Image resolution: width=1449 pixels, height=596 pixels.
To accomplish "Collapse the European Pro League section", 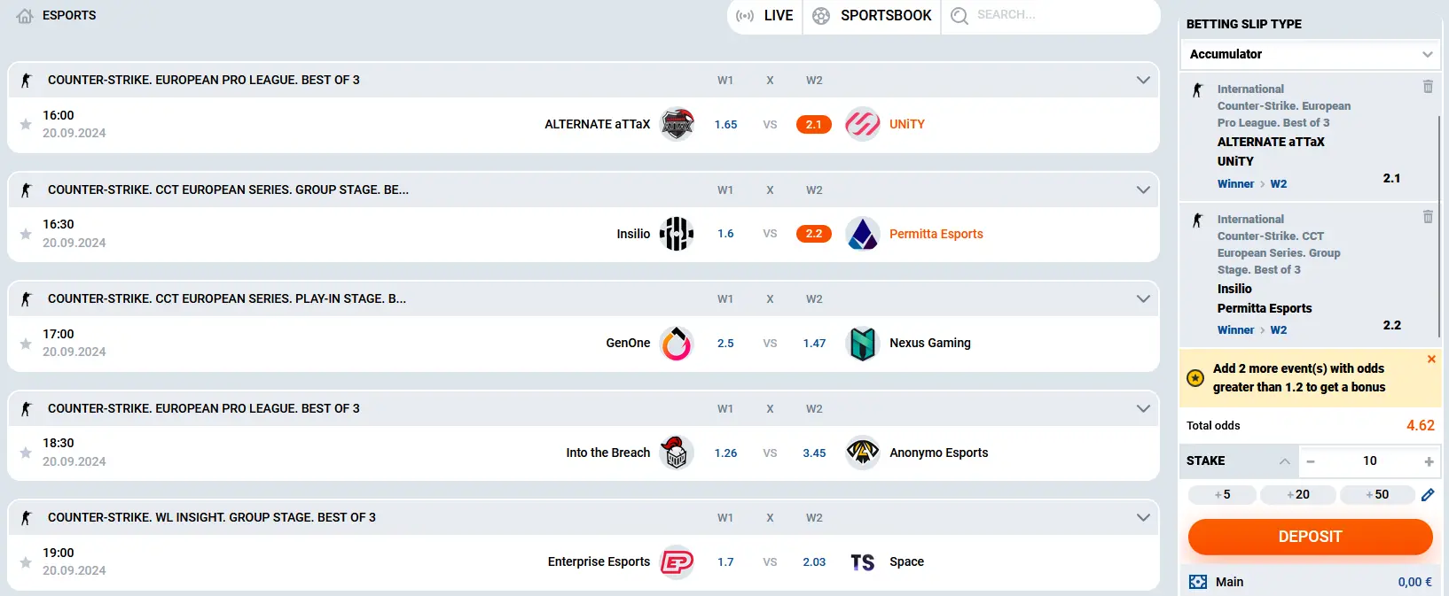I will (x=1143, y=80).
